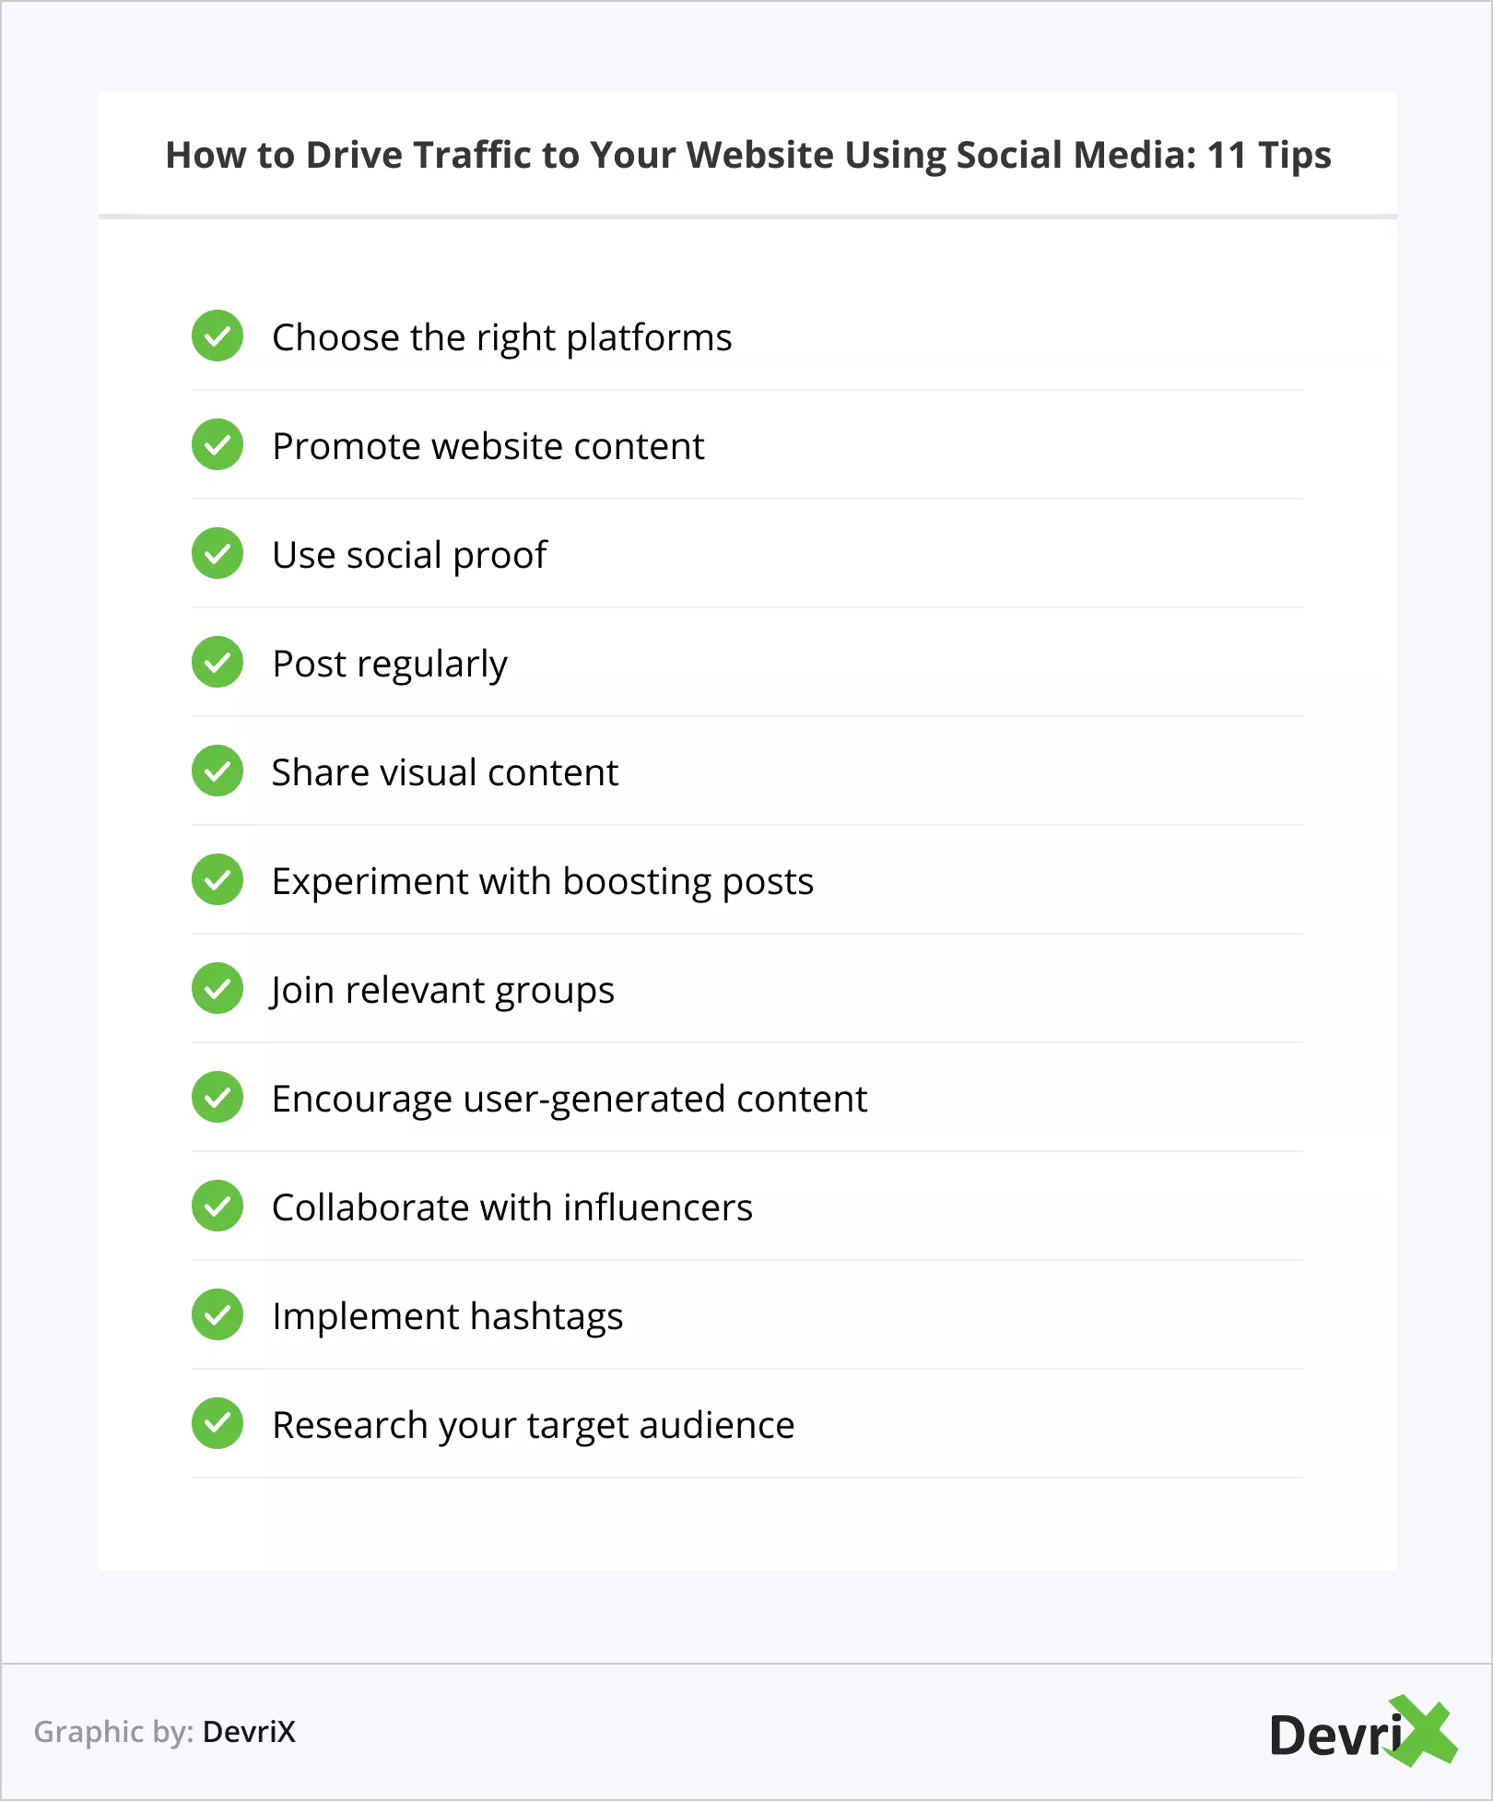Click the green check beside Join relevant groups

tap(217, 989)
